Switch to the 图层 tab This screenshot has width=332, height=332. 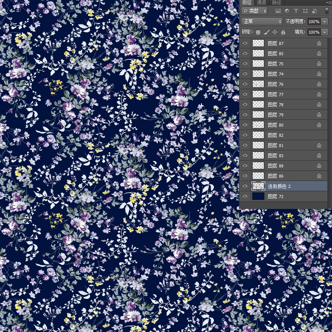coord(247,3)
